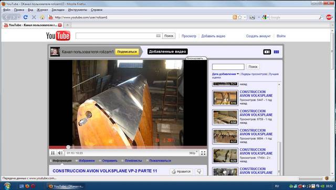Viewport: 336px width, 190px height.
Task: Click the YouTube logo
Action: [58, 36]
